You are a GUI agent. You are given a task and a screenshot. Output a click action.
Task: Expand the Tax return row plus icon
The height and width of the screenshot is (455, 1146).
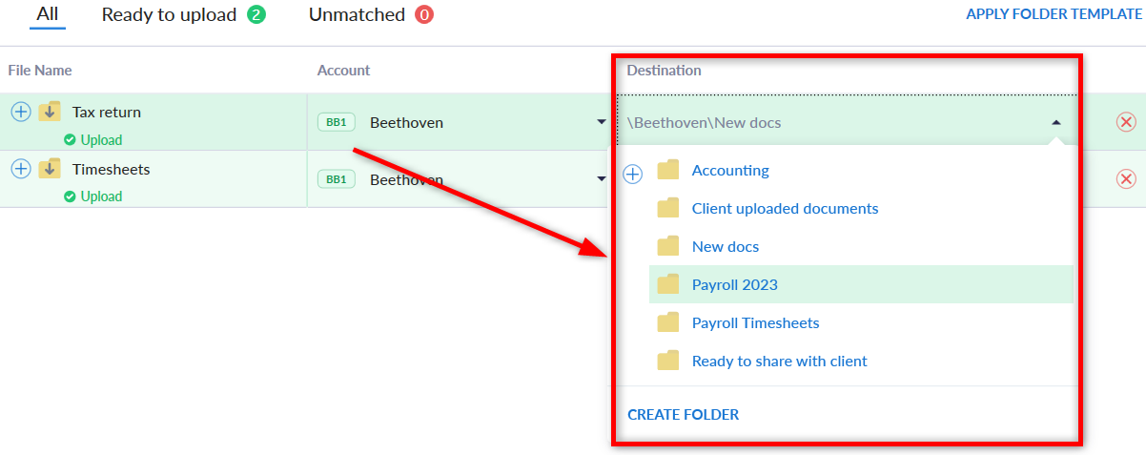click(x=21, y=112)
